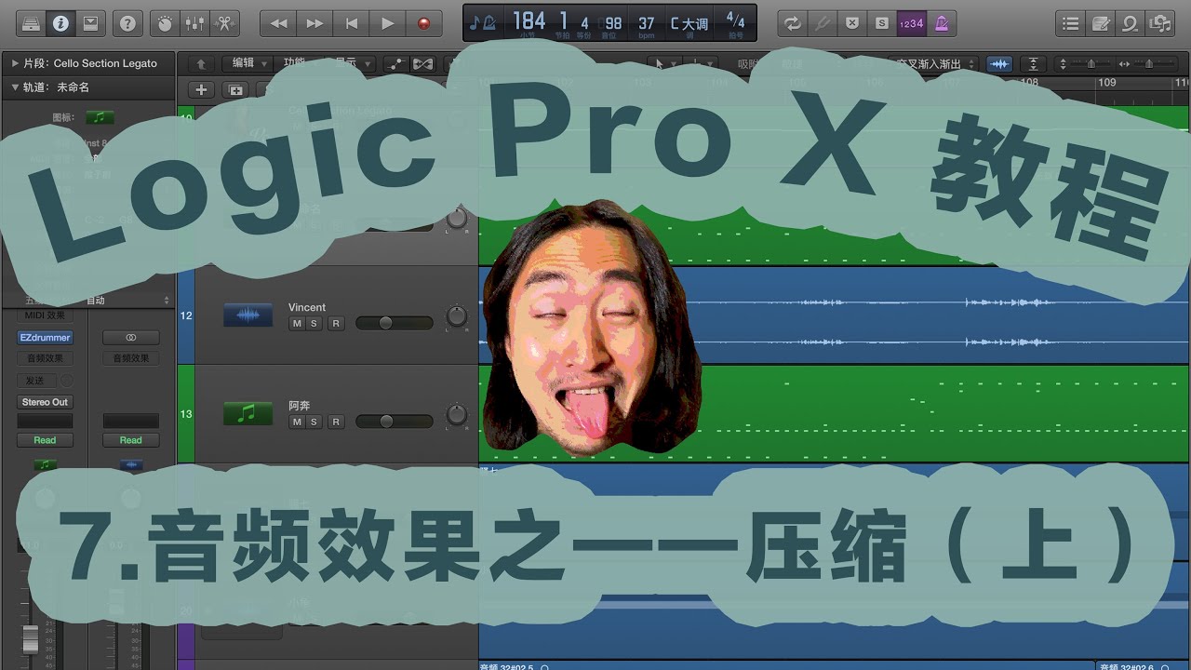Click the Fast Forward transport button
Image resolution: width=1191 pixels, height=670 pixels.
click(314, 23)
